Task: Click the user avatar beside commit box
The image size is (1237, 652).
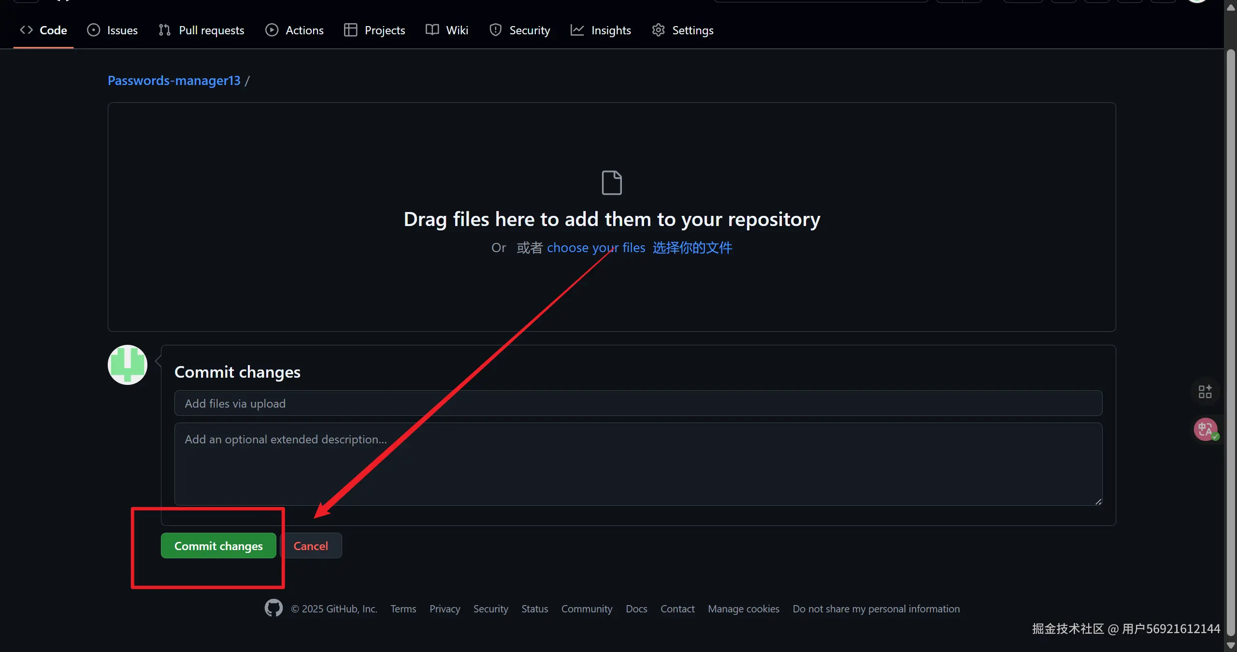Action: [128, 365]
